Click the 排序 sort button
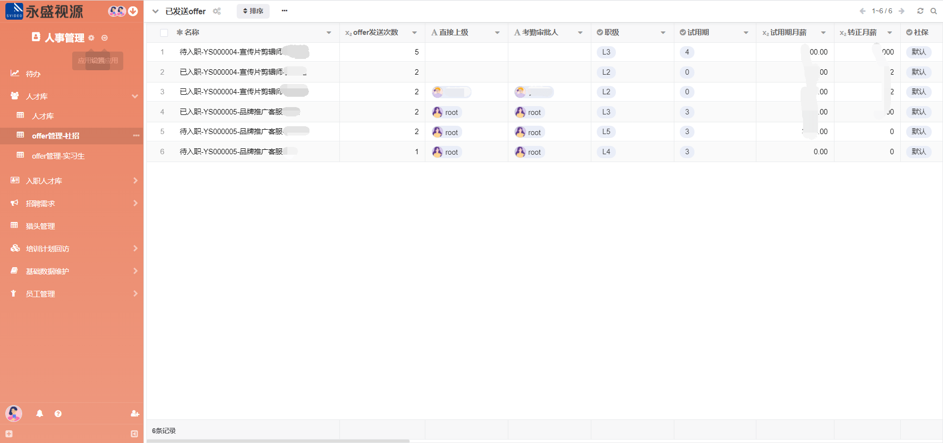The height and width of the screenshot is (443, 943). pyautogui.click(x=253, y=11)
